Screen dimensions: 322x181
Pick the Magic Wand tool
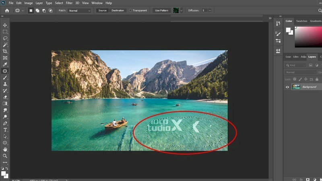coord(5,45)
